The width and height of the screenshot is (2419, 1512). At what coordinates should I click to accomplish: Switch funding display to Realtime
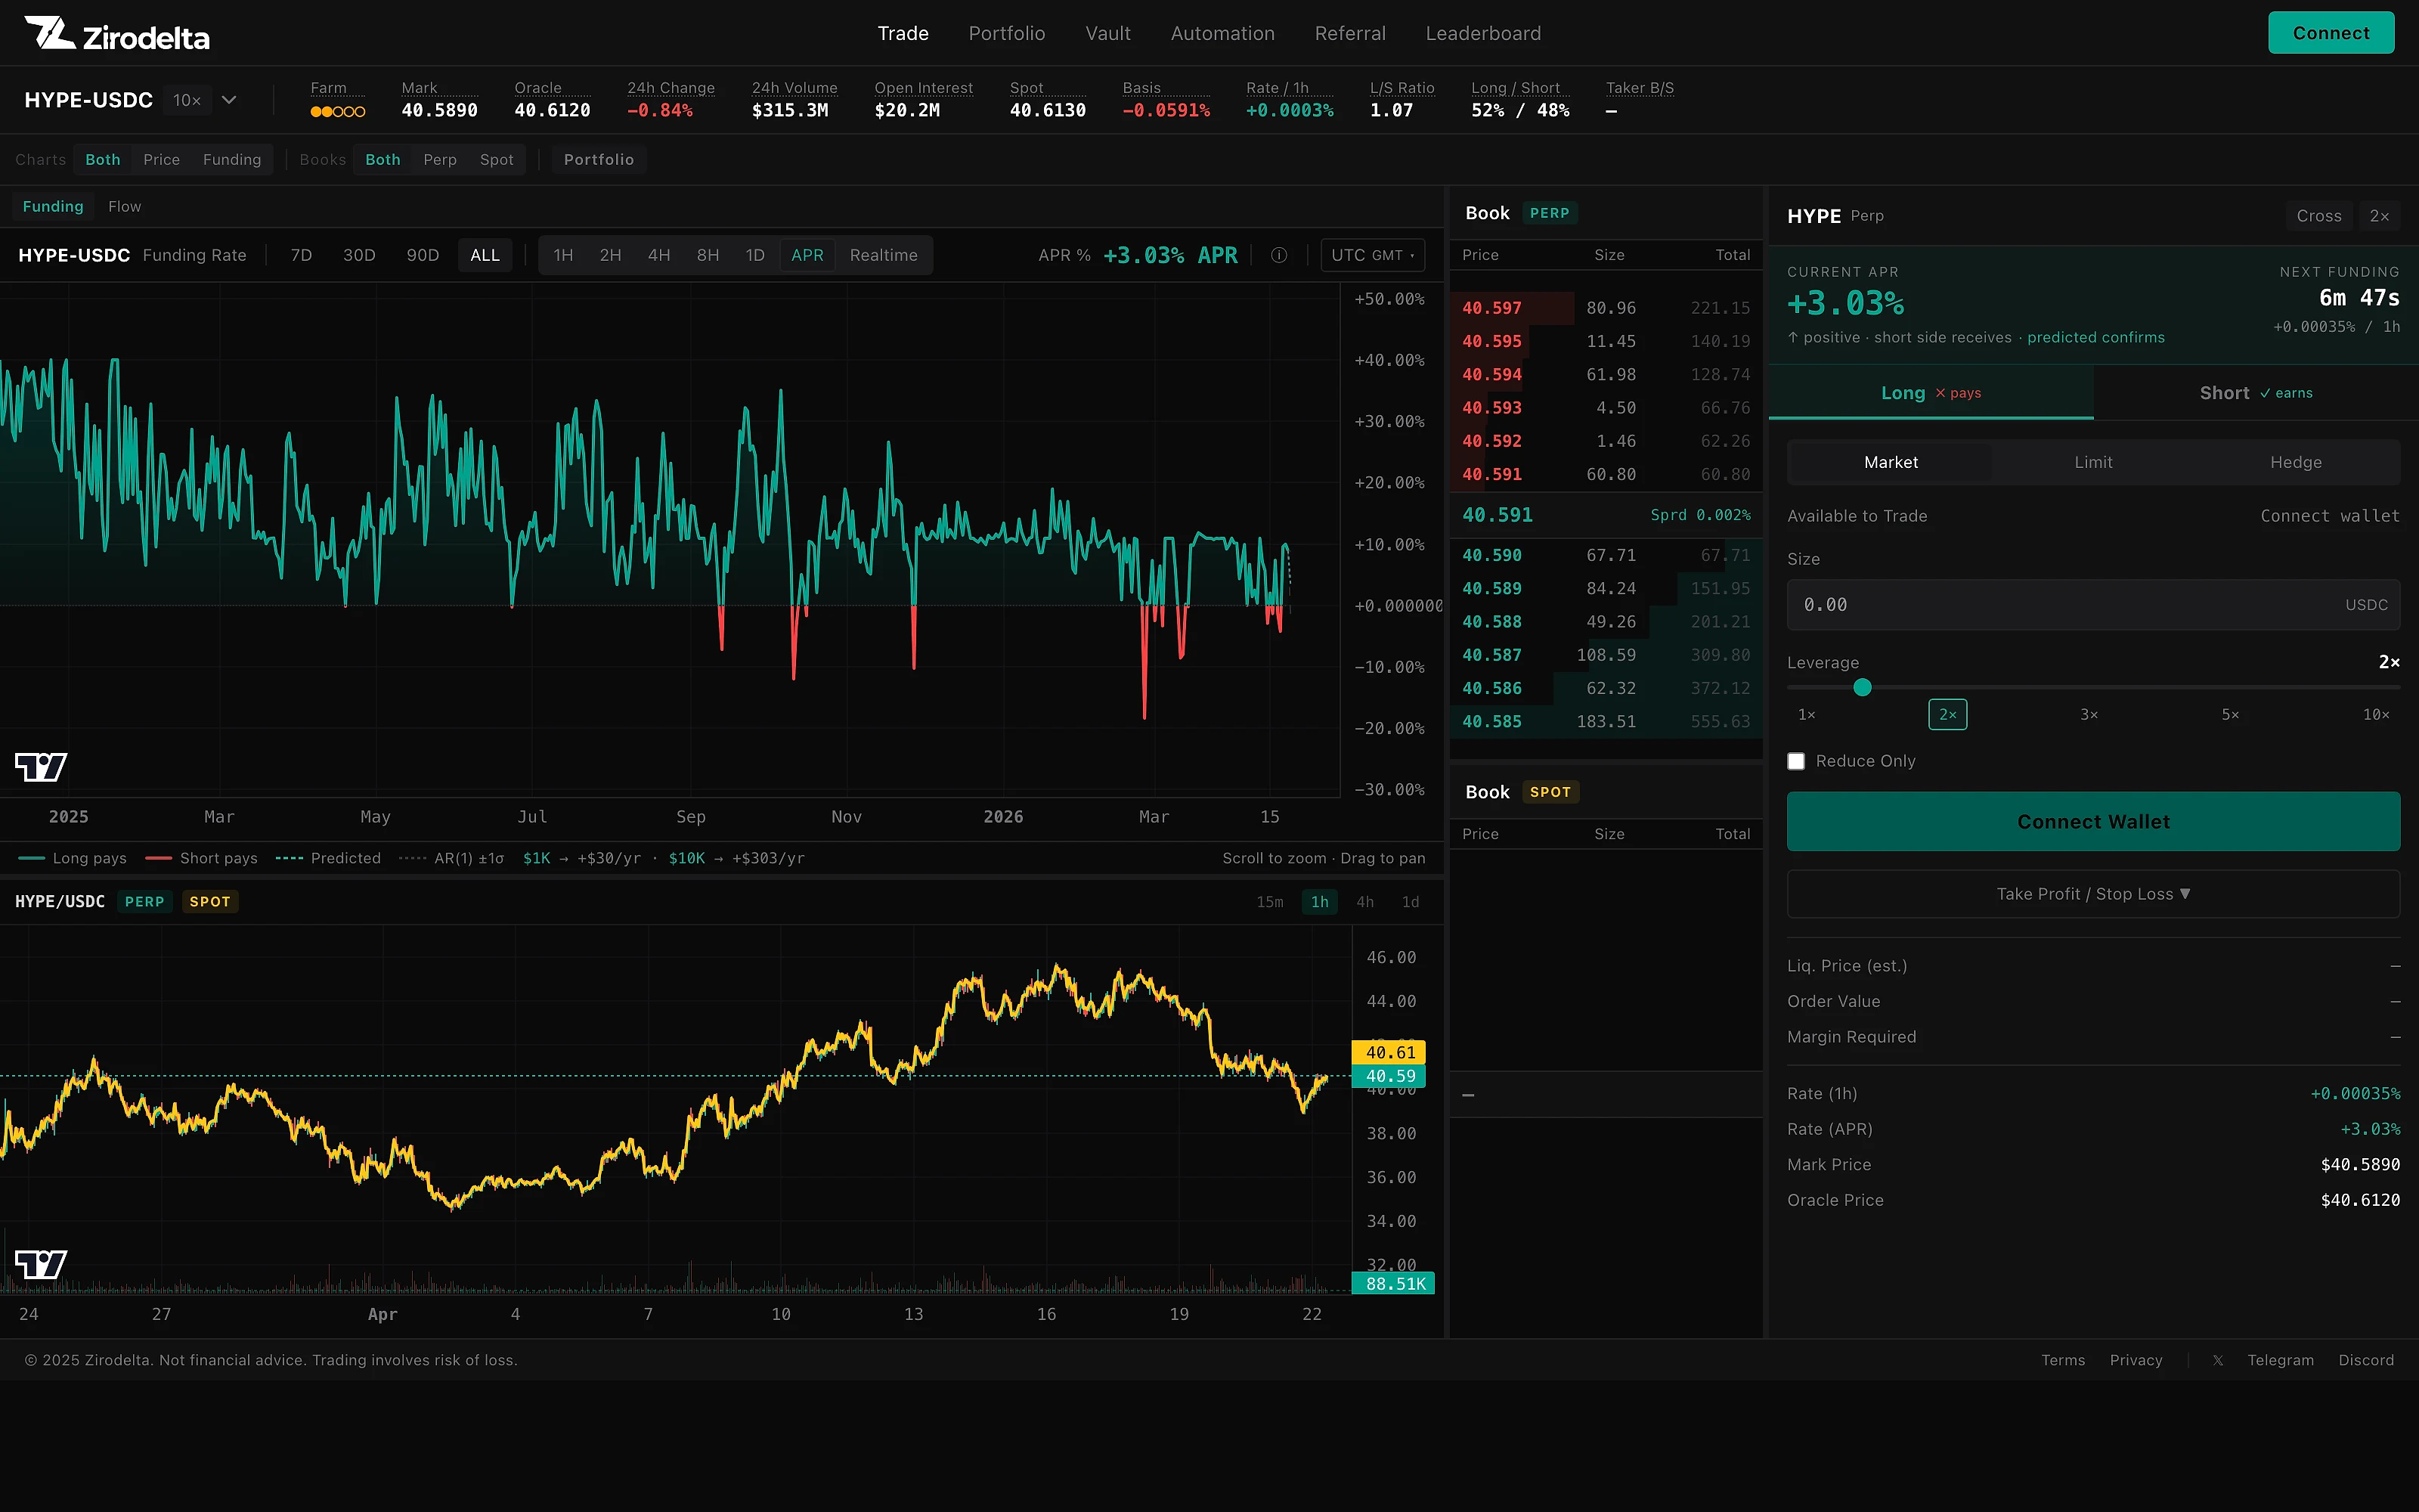coord(884,256)
